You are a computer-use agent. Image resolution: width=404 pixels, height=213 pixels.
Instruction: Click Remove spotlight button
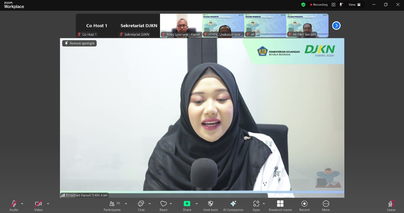[x=80, y=43]
